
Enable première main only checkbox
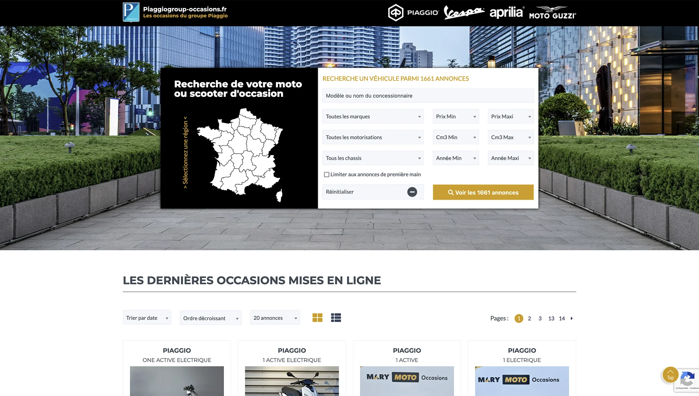click(327, 175)
